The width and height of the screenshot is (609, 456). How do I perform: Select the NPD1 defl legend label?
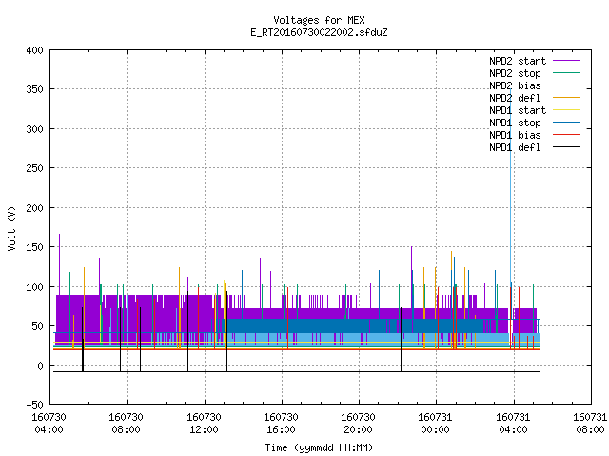click(515, 147)
